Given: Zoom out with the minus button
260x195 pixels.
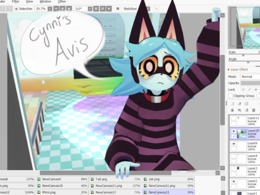Looking at the screenshot, I should [x=56, y=9].
